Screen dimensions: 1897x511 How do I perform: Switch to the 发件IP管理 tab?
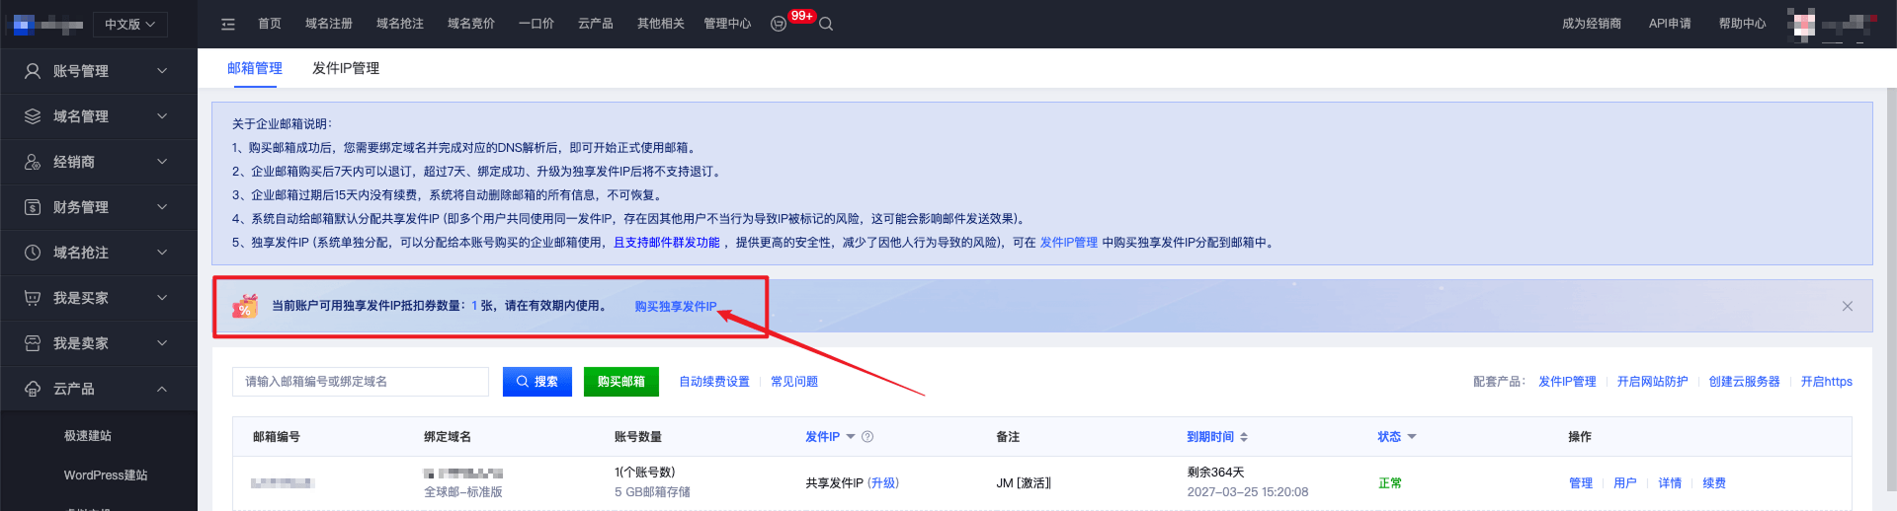tap(346, 68)
